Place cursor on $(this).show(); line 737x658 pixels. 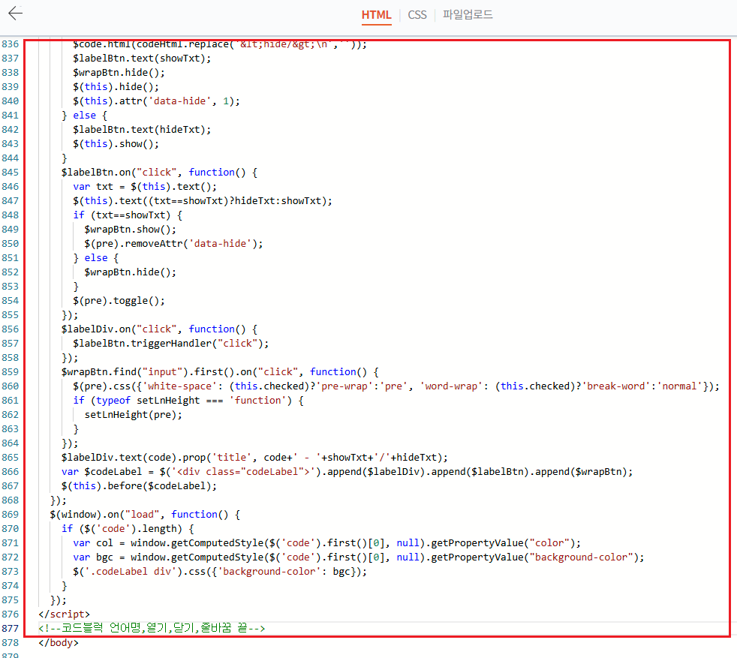(116, 144)
